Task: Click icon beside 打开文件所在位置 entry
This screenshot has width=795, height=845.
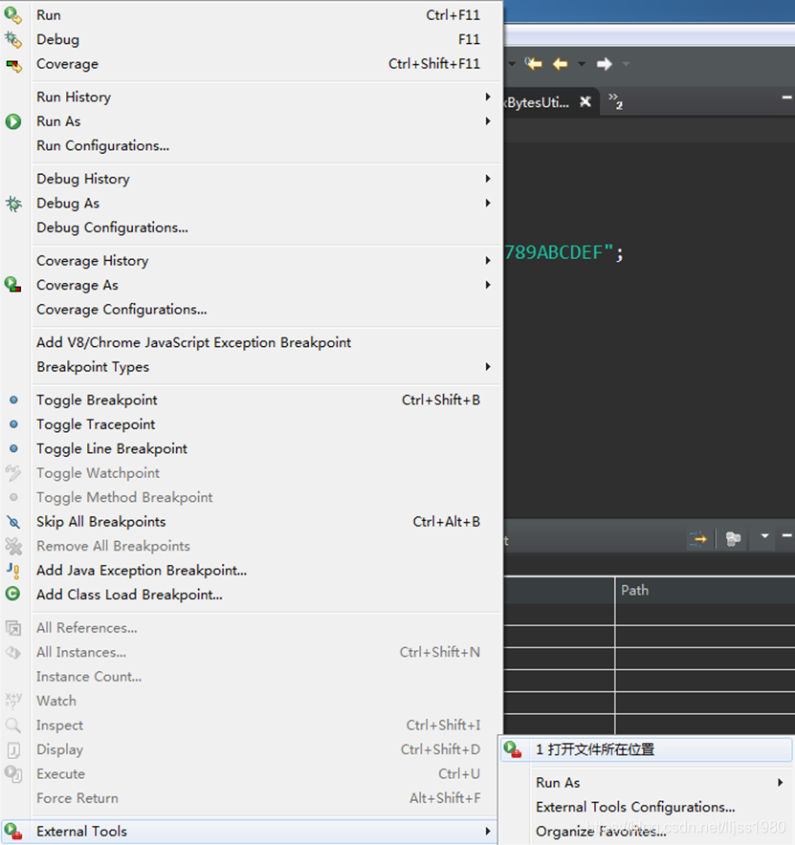Action: (x=513, y=749)
